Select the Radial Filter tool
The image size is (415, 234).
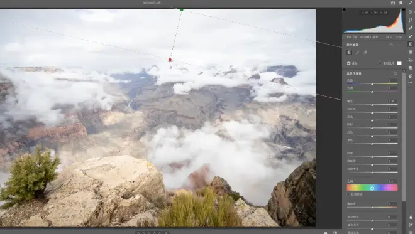pyautogui.click(x=411, y=52)
